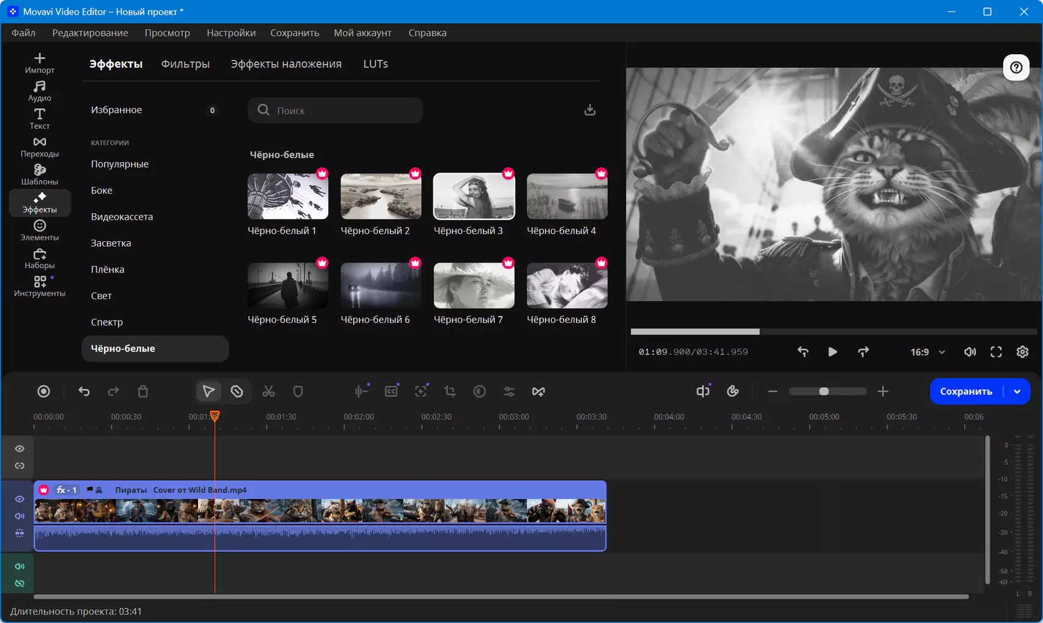Delete the selected clip with trash icon
This screenshot has width=1043, height=623.
pyautogui.click(x=143, y=392)
